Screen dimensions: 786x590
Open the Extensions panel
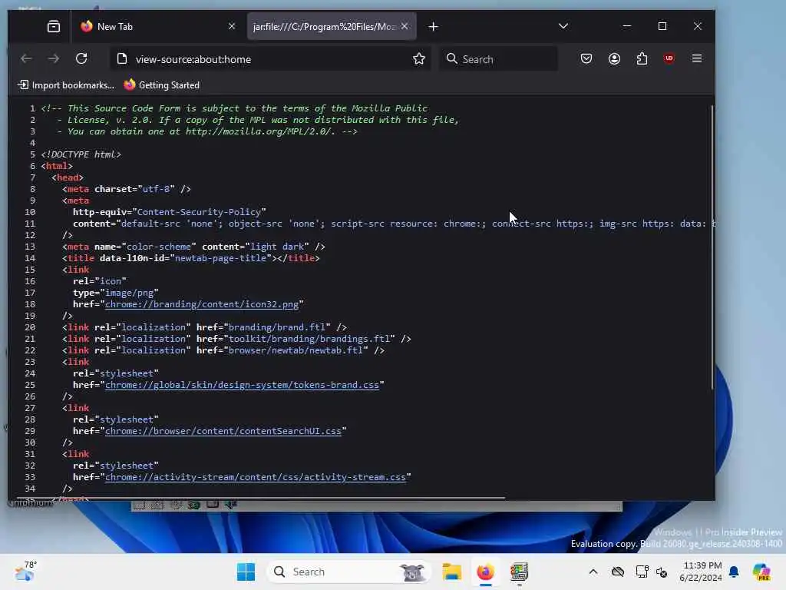(642, 58)
